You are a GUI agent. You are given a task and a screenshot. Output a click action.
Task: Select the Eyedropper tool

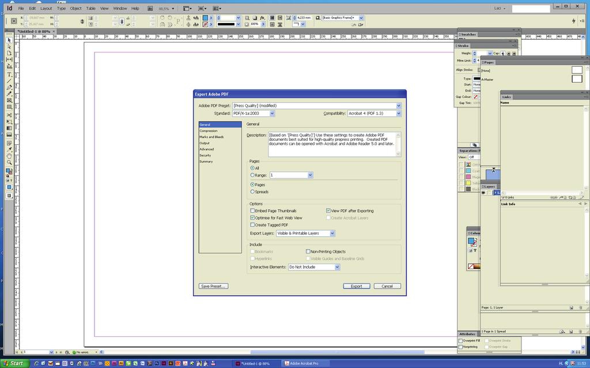tap(9, 149)
